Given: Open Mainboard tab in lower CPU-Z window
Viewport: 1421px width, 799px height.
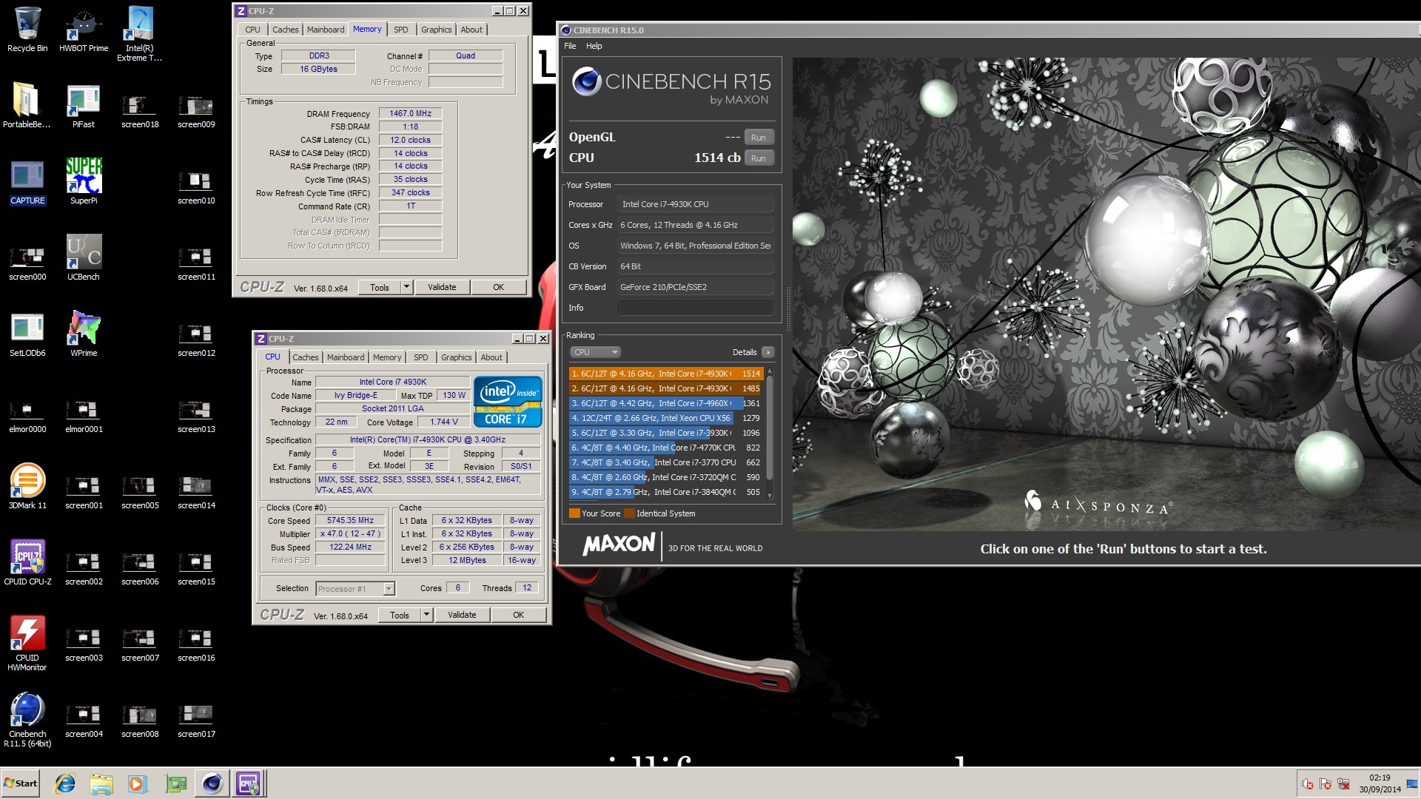Looking at the screenshot, I should click(346, 357).
